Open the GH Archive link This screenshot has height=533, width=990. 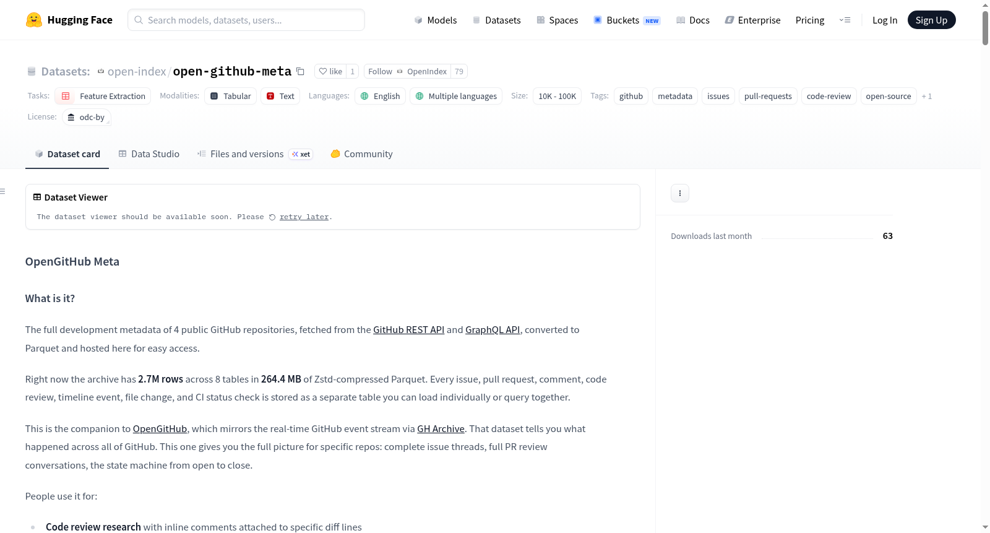[441, 429]
